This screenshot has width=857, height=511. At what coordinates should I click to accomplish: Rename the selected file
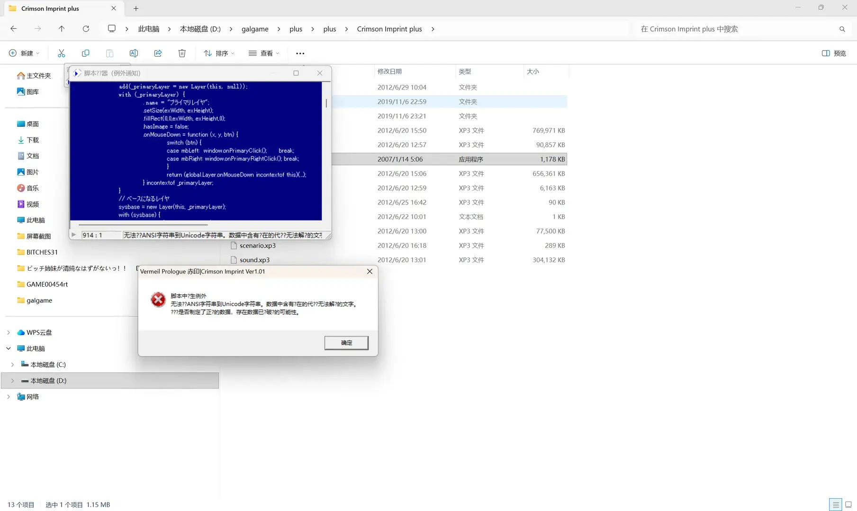(134, 53)
